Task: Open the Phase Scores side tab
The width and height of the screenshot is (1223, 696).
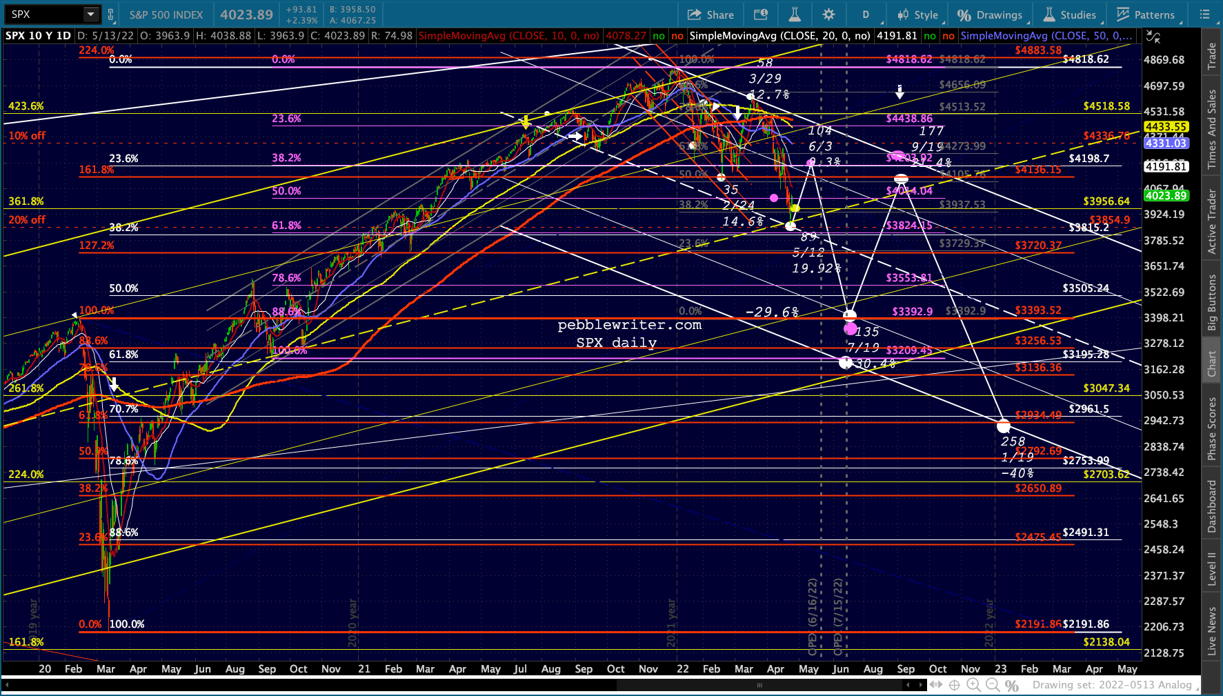Action: pos(1211,428)
